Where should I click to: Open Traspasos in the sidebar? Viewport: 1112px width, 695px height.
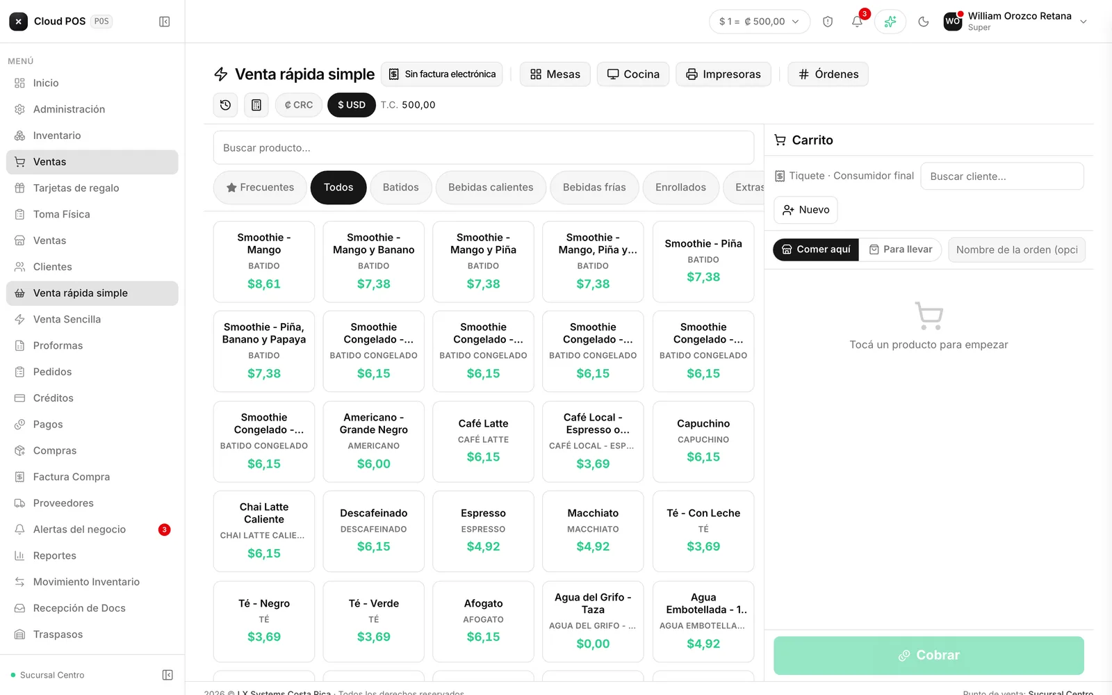click(92, 635)
